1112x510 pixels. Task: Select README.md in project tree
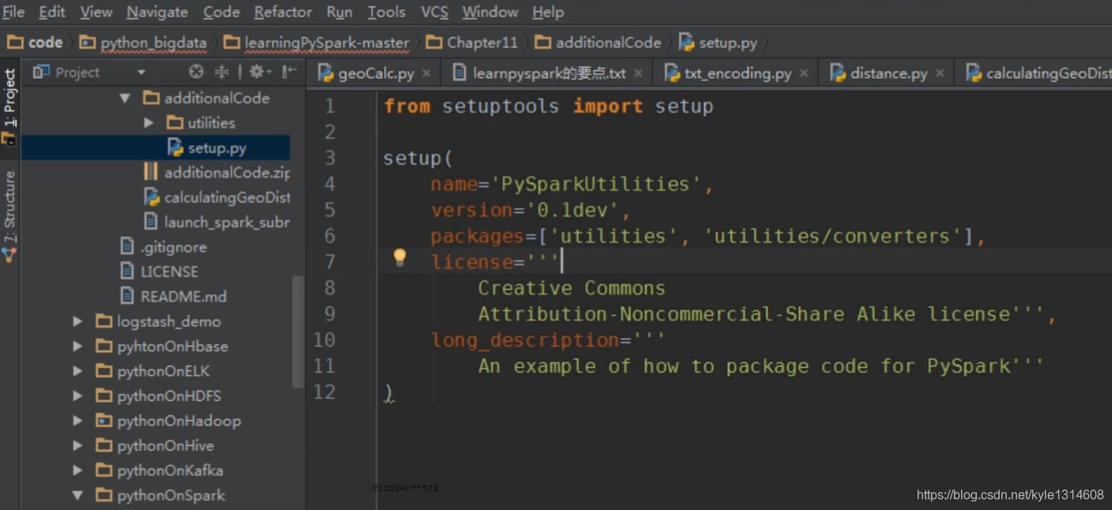[173, 296]
